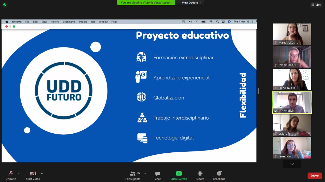Open the Edit menu
The height and width of the screenshot is (182, 325).
click(x=35, y=22)
